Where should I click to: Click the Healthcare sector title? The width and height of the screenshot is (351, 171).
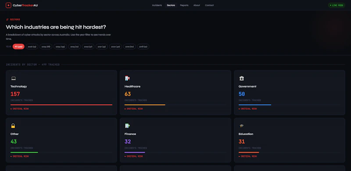[x=133, y=86]
